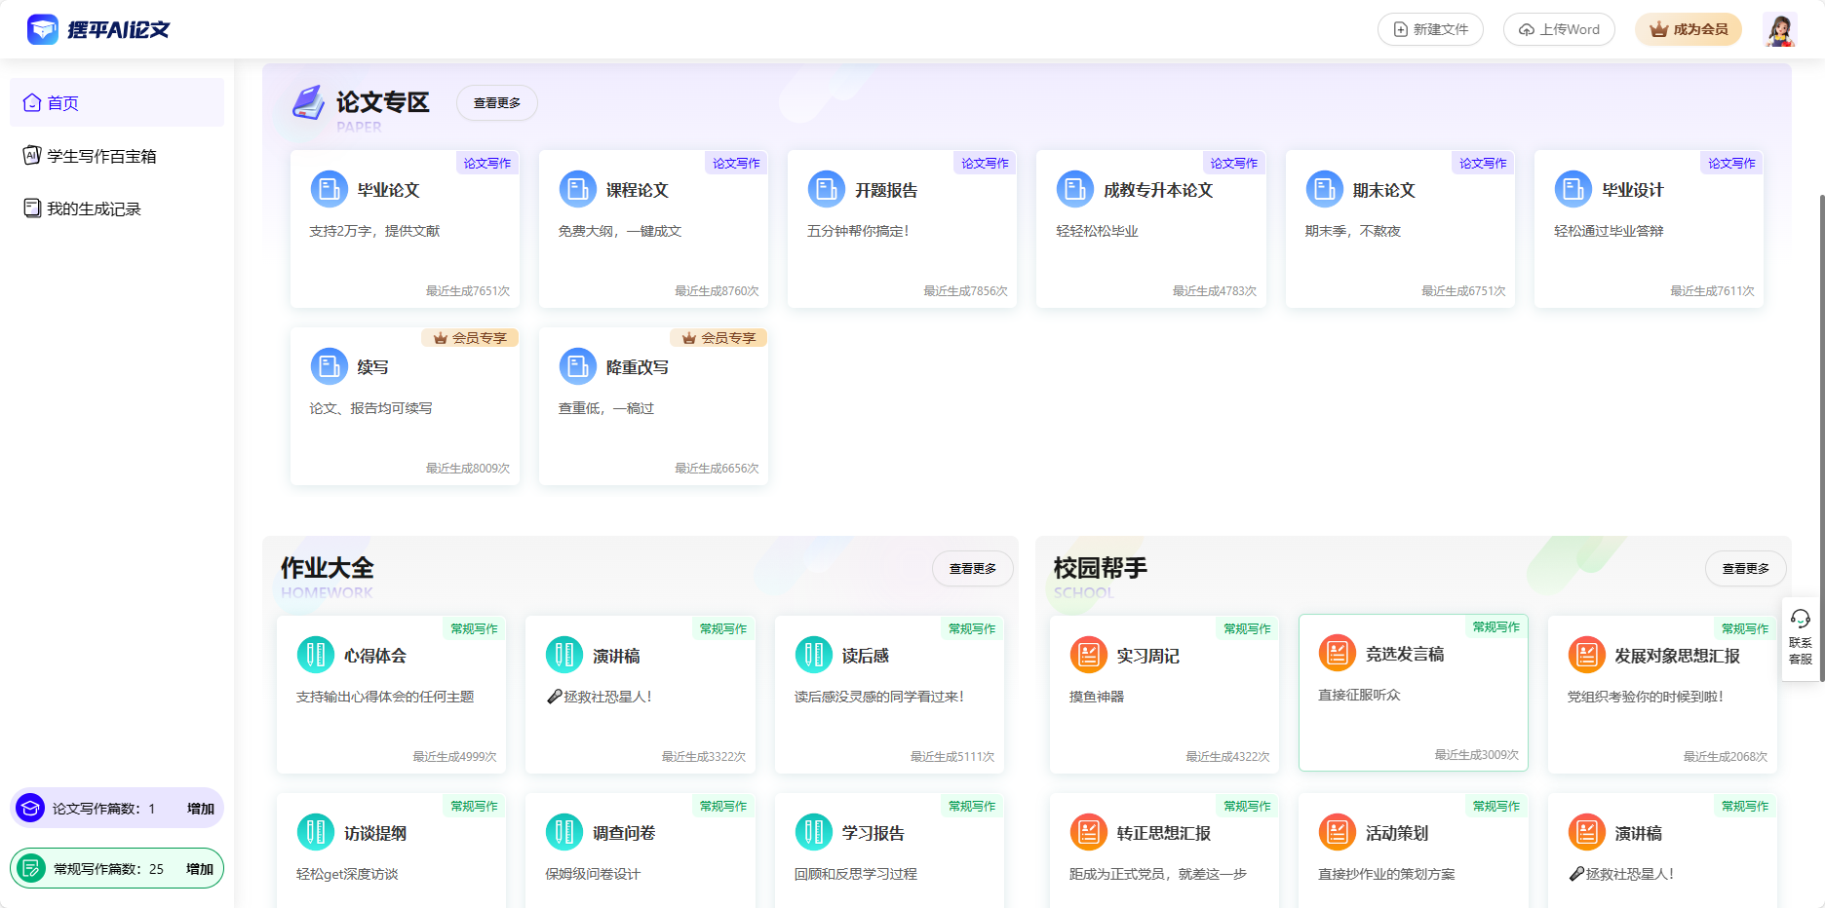This screenshot has width=1825, height=908.
Task: Click the 课程论文 document icon
Action: click(578, 189)
